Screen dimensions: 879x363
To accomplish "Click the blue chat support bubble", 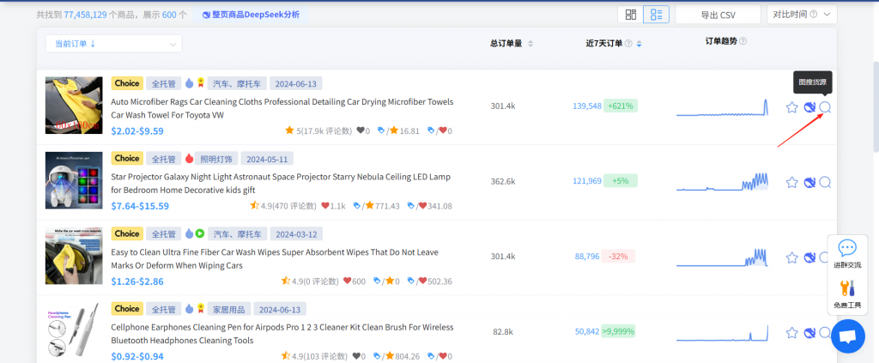I will (x=847, y=336).
